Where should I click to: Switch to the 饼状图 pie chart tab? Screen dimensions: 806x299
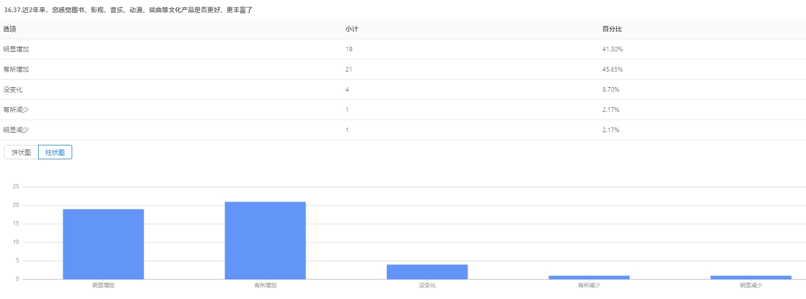[21, 152]
